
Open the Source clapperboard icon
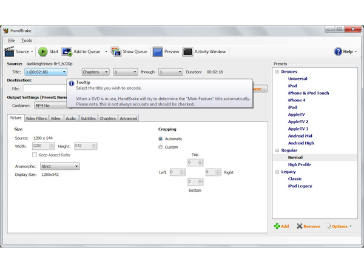coord(9,52)
